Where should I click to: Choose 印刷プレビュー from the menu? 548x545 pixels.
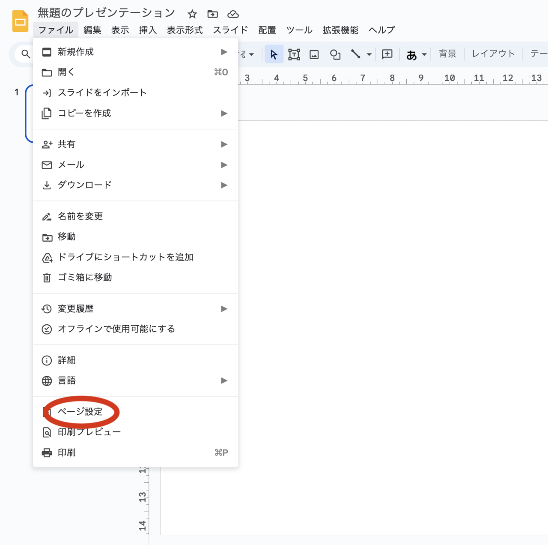coord(135,432)
